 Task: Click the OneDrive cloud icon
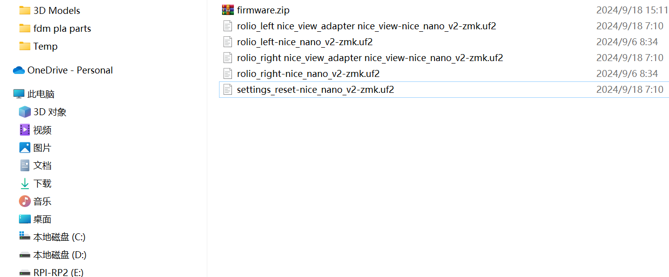tap(19, 70)
